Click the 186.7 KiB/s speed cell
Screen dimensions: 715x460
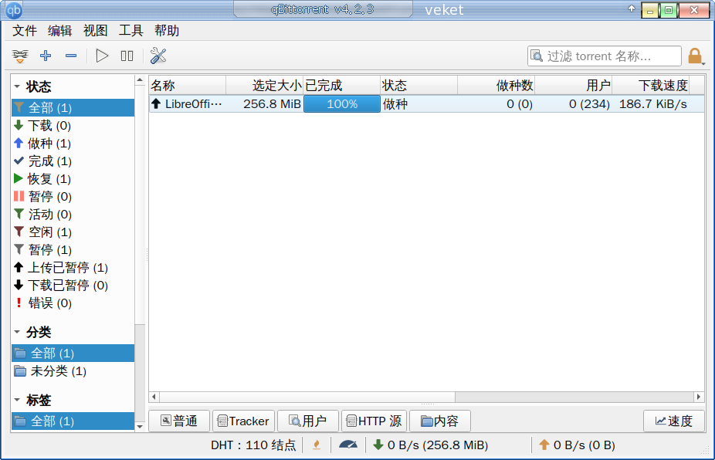pyautogui.click(x=652, y=104)
